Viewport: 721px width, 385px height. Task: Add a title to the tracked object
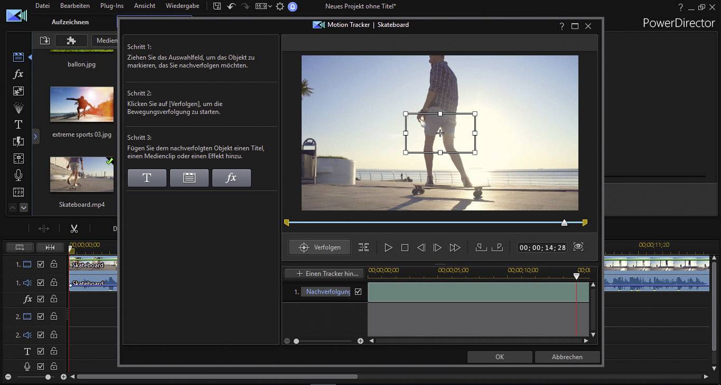click(x=147, y=178)
